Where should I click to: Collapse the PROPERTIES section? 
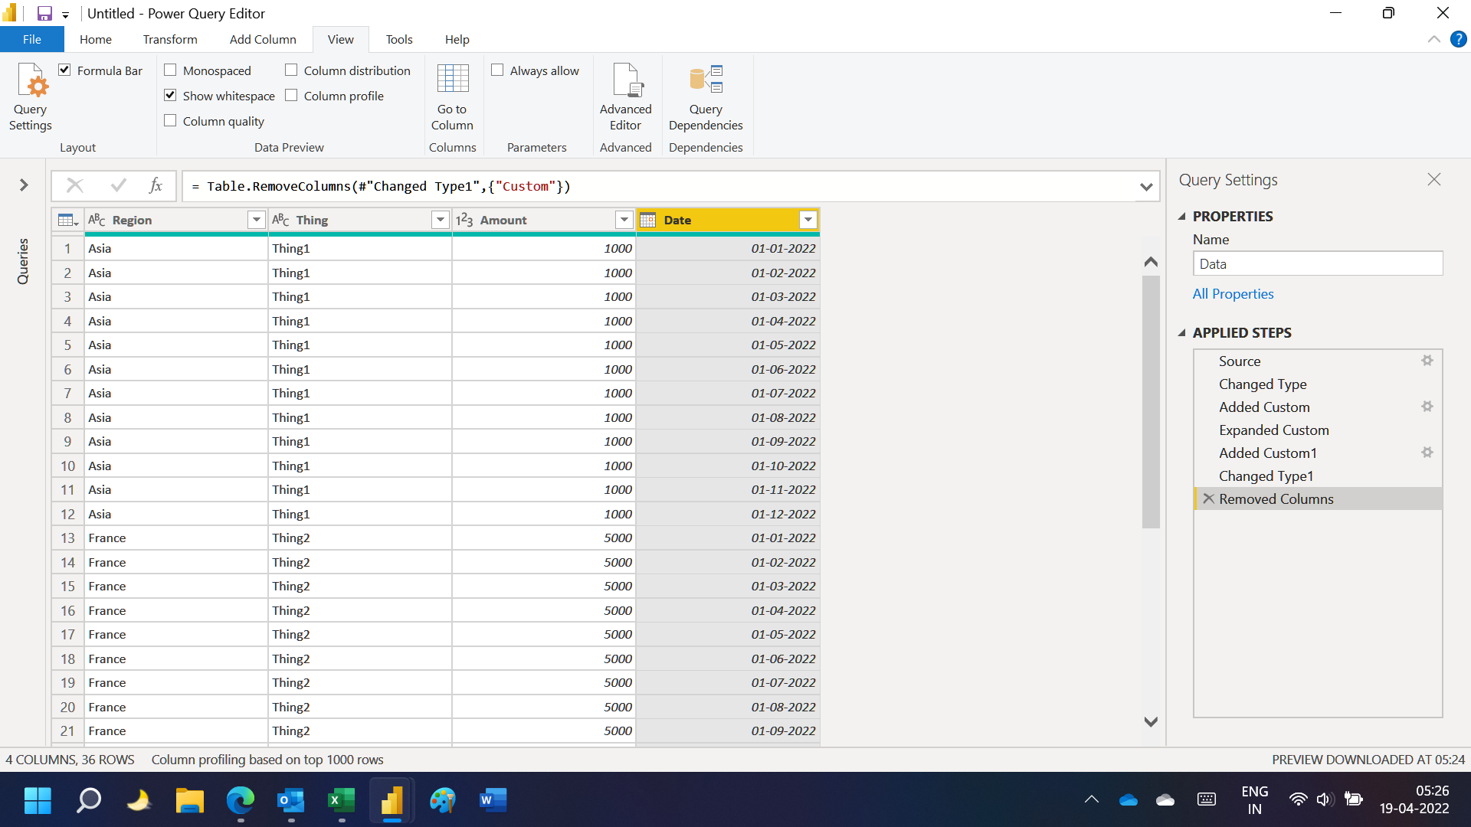(1182, 217)
